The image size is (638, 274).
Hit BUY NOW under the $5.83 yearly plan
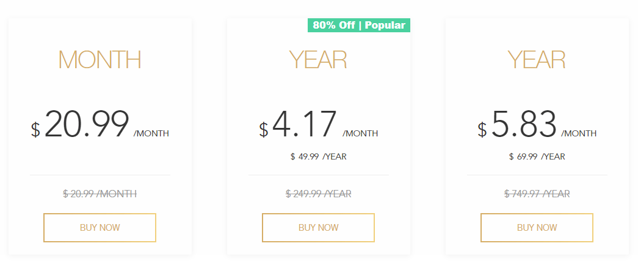click(x=537, y=228)
